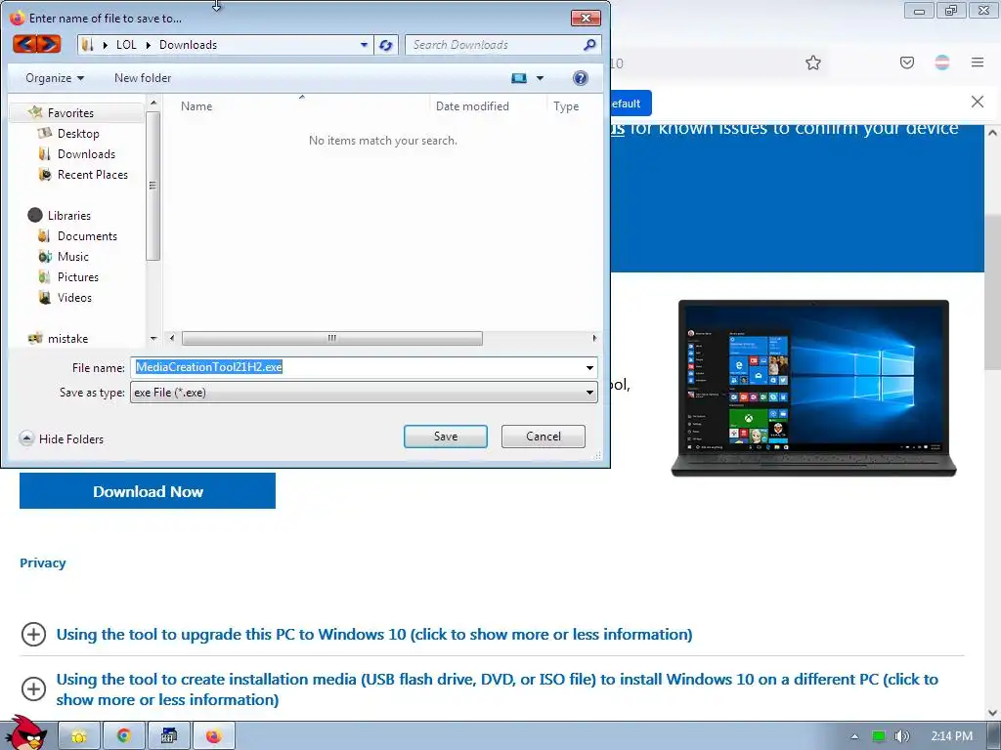The height and width of the screenshot is (750, 1001).
Task: Click the 2:14 PM clock
Action: (951, 736)
